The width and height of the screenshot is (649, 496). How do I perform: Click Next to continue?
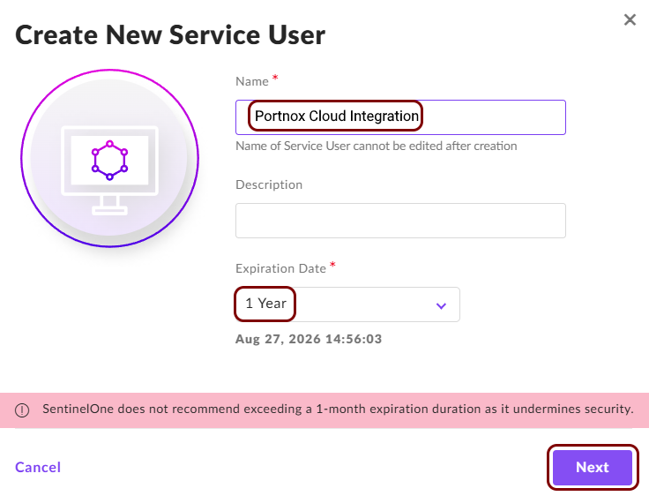(593, 468)
